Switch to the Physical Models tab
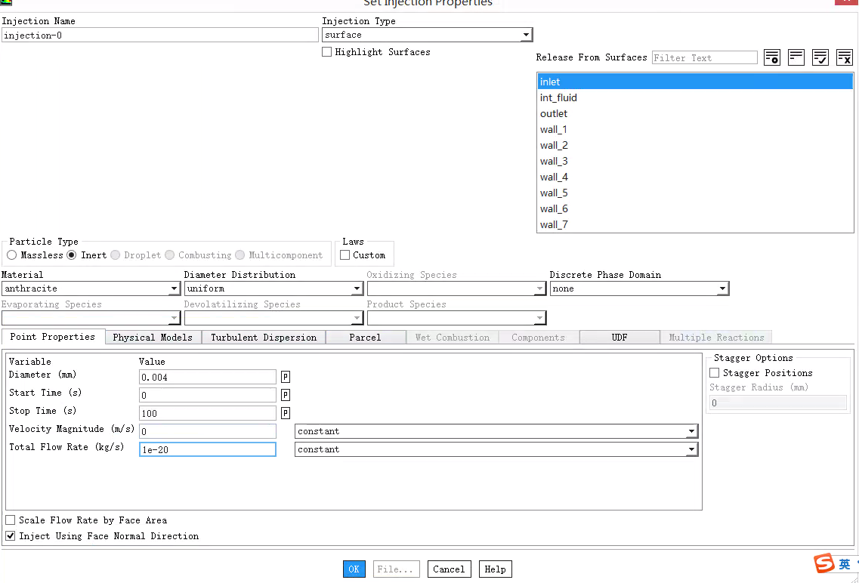This screenshot has height=583, width=859. (x=153, y=338)
